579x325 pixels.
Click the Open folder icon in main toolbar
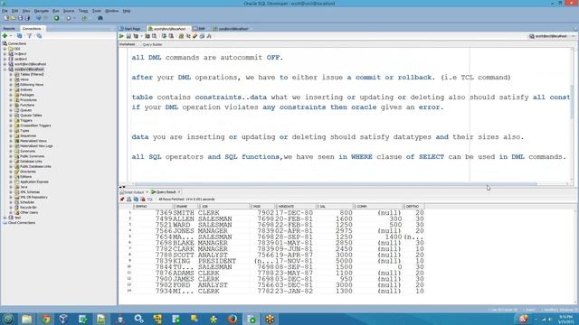14,18
